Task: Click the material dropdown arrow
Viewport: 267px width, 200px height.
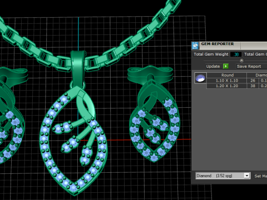Action: click(247, 176)
